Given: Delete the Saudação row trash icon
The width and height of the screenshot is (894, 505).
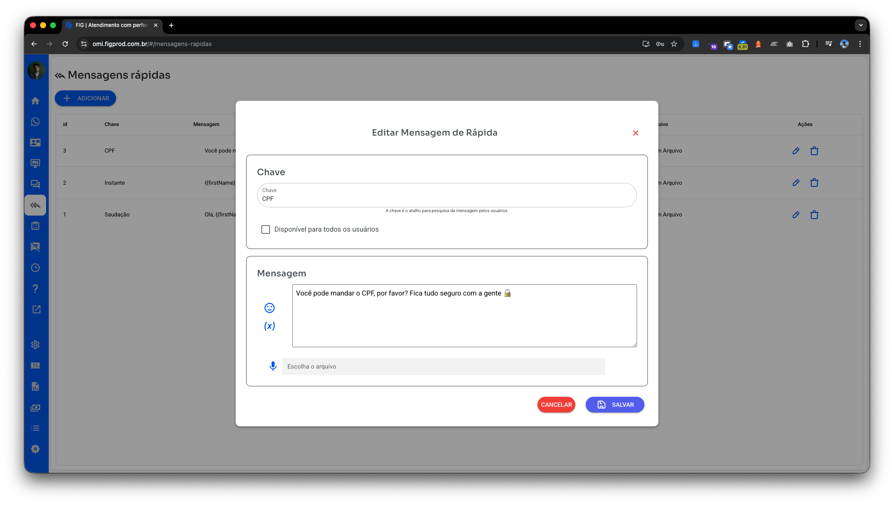Looking at the screenshot, I should (814, 215).
